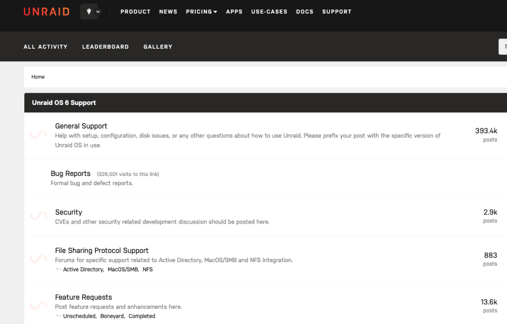The image size is (507, 324).
Task: Click the Security forum CVEs description text
Action: coord(162,222)
